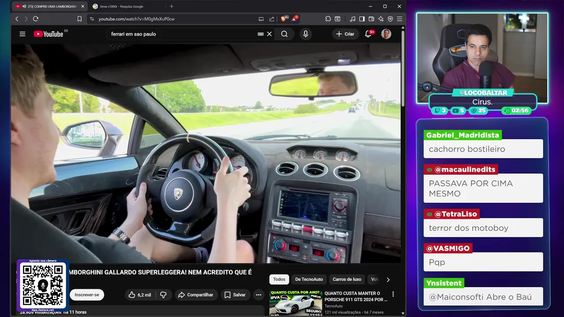
Task: Click the Salvar save button
Action: tap(235, 295)
